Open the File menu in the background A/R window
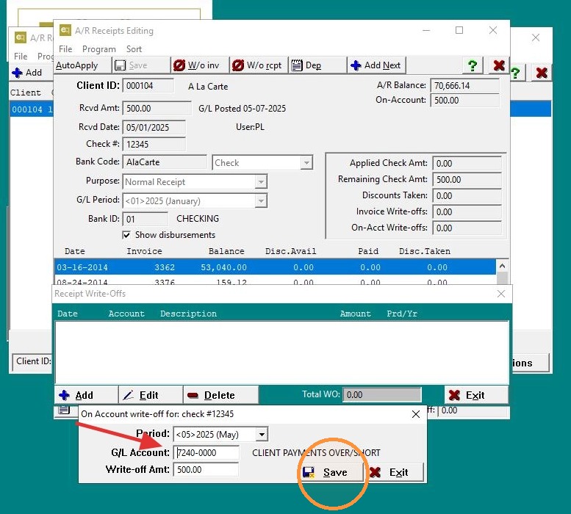 [x=21, y=57]
